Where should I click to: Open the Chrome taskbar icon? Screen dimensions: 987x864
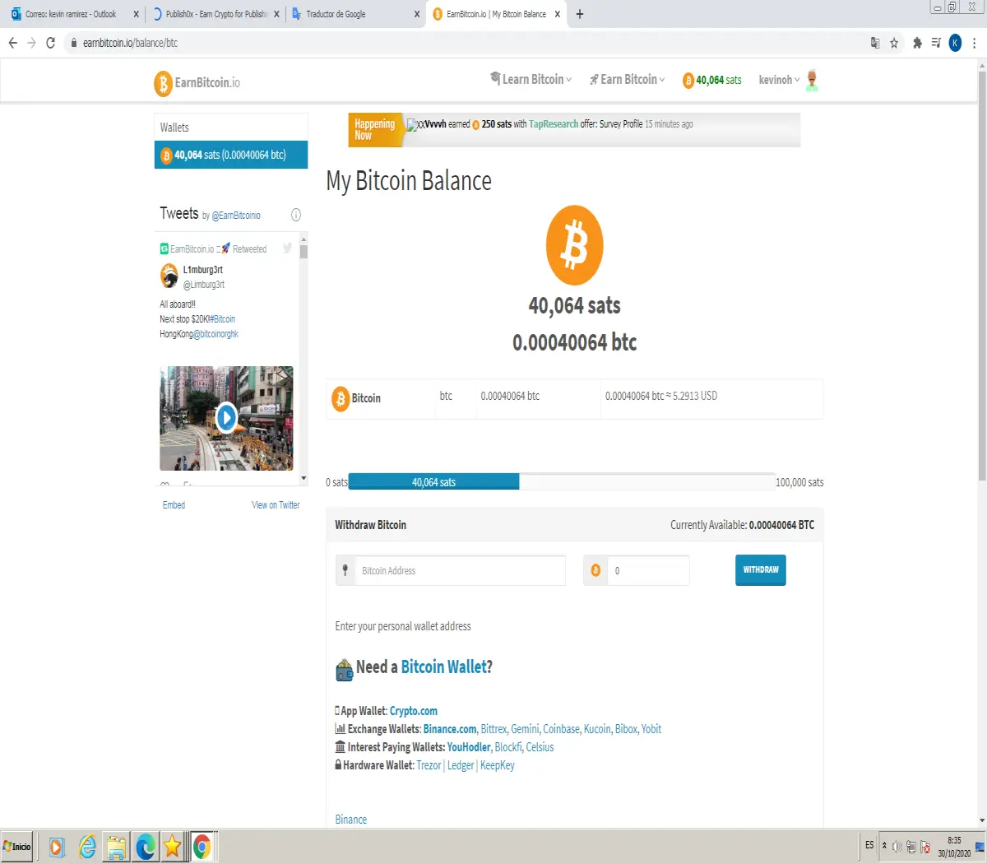pyautogui.click(x=202, y=847)
